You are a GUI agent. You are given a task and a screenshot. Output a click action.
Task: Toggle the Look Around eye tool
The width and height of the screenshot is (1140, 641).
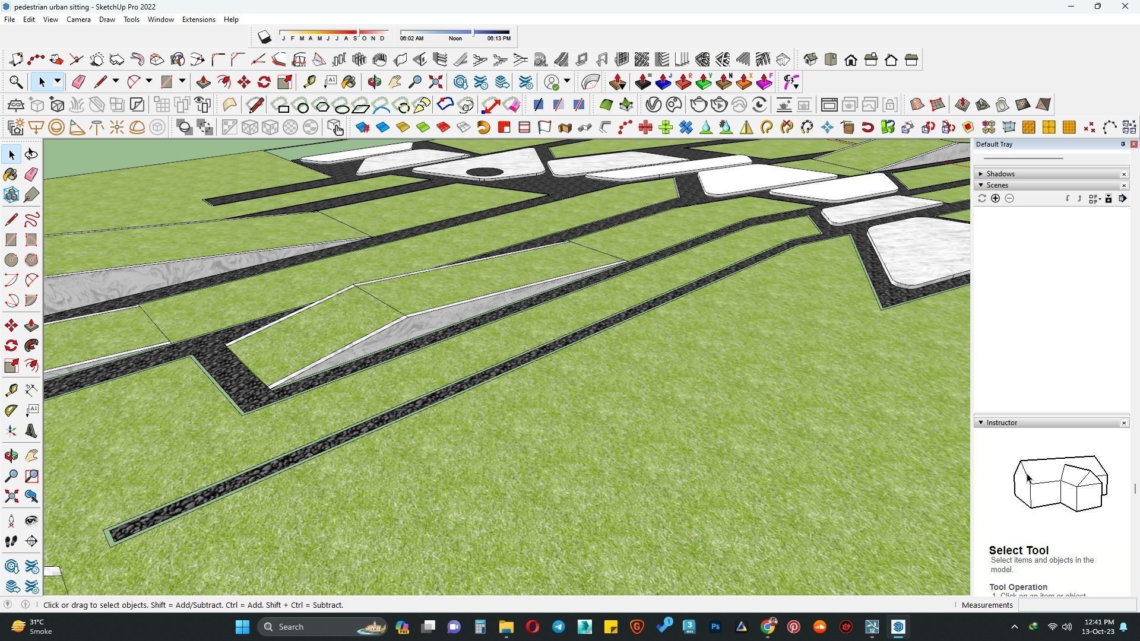point(31,521)
